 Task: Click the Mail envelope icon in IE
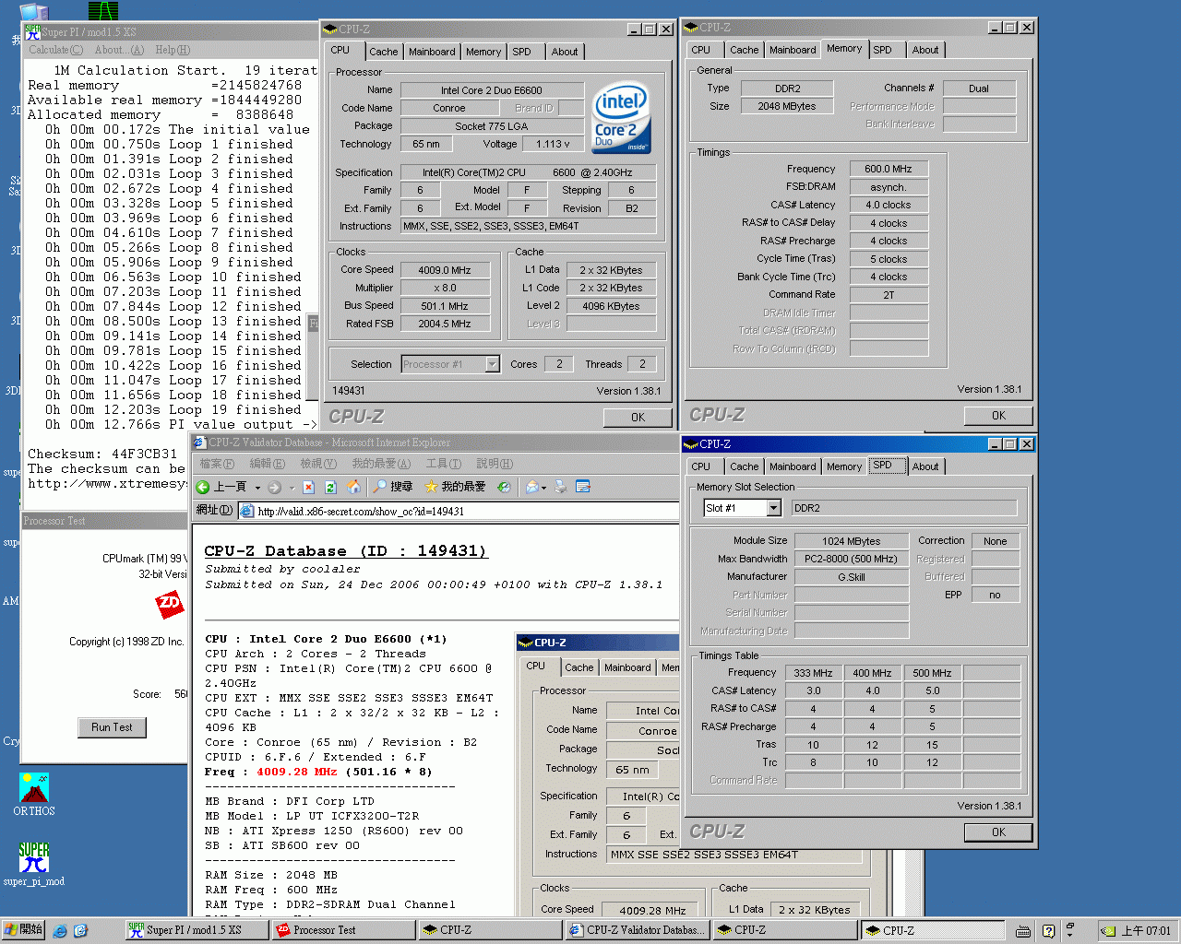531,487
